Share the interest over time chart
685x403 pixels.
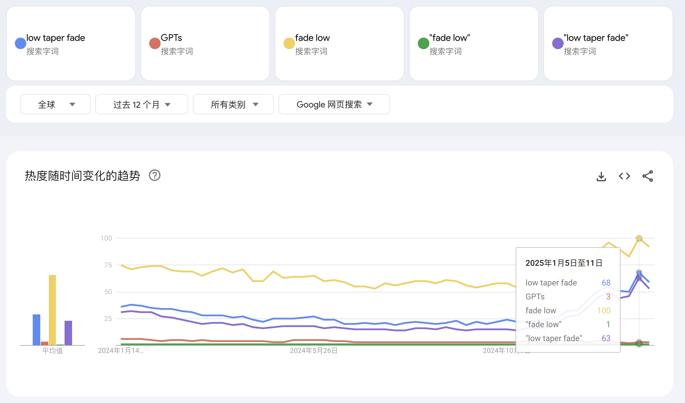[x=648, y=176]
